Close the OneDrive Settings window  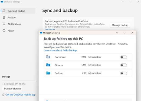[138, 2]
